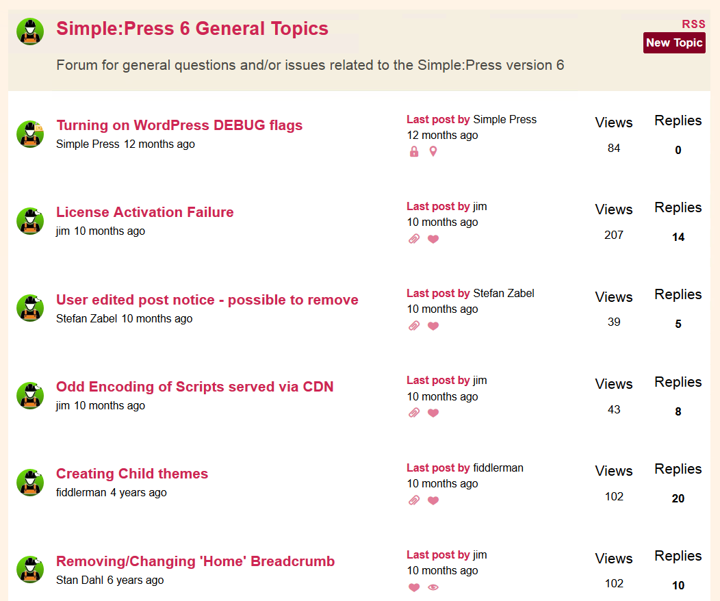Click the reply count 5
This screenshot has width=720, height=601.
point(678,324)
